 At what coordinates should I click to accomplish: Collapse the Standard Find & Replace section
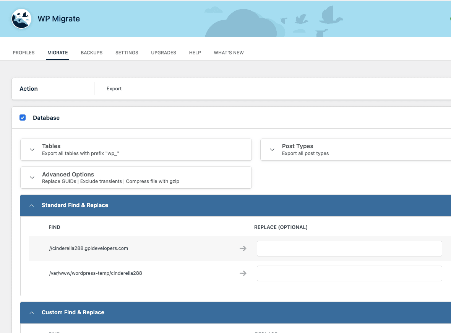coord(32,206)
